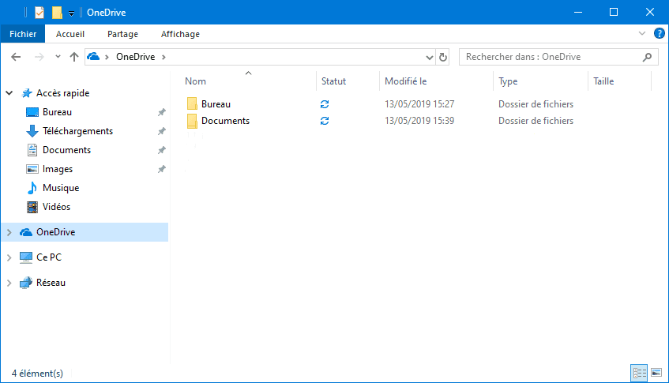
Task: Click the refresh button beside address bar
Action: point(443,57)
